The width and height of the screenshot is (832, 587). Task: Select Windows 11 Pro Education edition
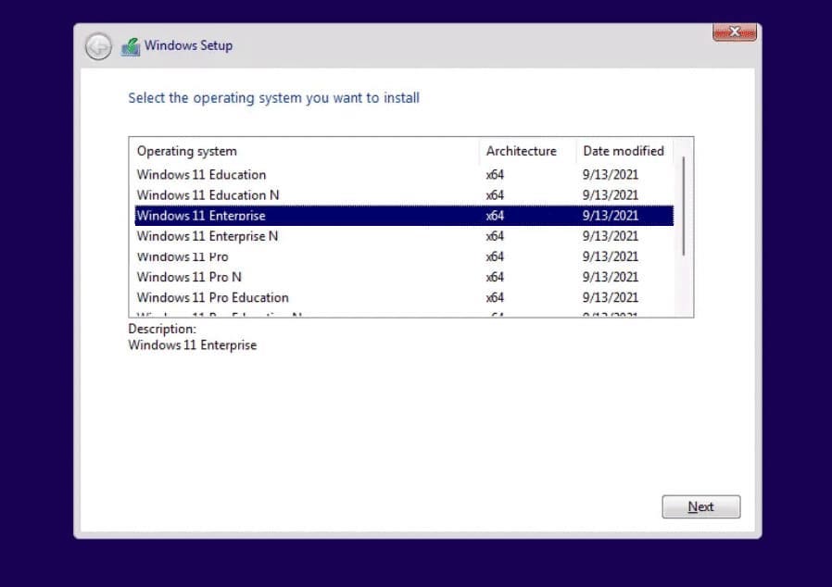point(212,297)
